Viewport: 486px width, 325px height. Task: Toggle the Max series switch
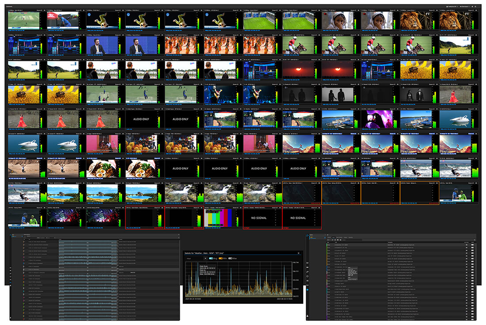pos(230,258)
